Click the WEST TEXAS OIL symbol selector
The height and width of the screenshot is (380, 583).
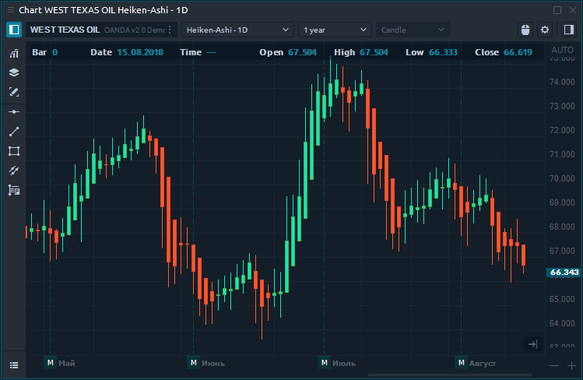[x=65, y=30]
